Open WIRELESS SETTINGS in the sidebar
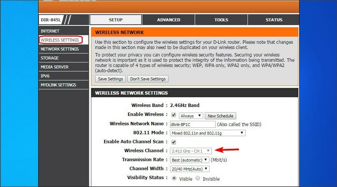Screen dimensions: 337x187 (x=64, y=40)
